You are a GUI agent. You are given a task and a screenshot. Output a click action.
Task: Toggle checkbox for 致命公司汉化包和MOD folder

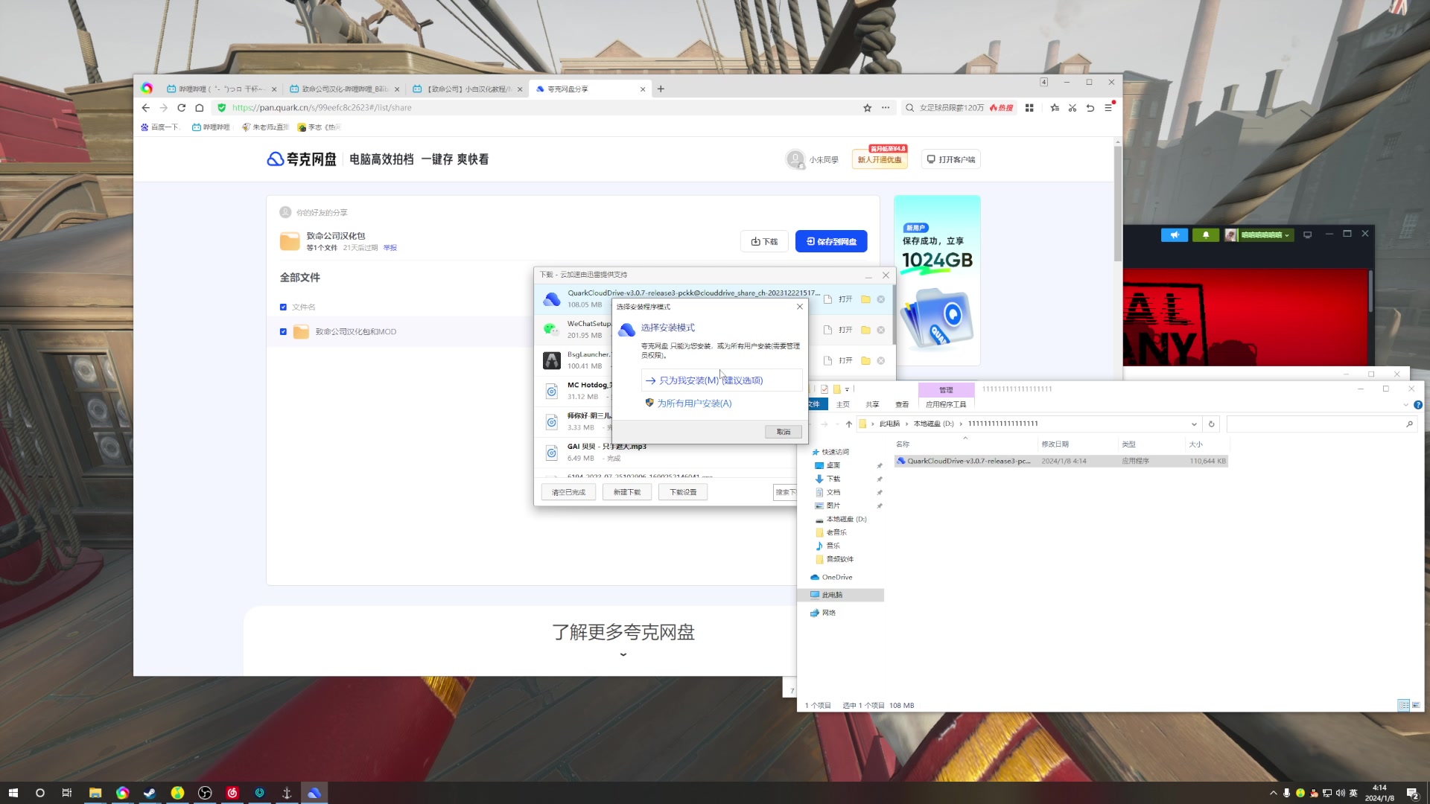283,332
